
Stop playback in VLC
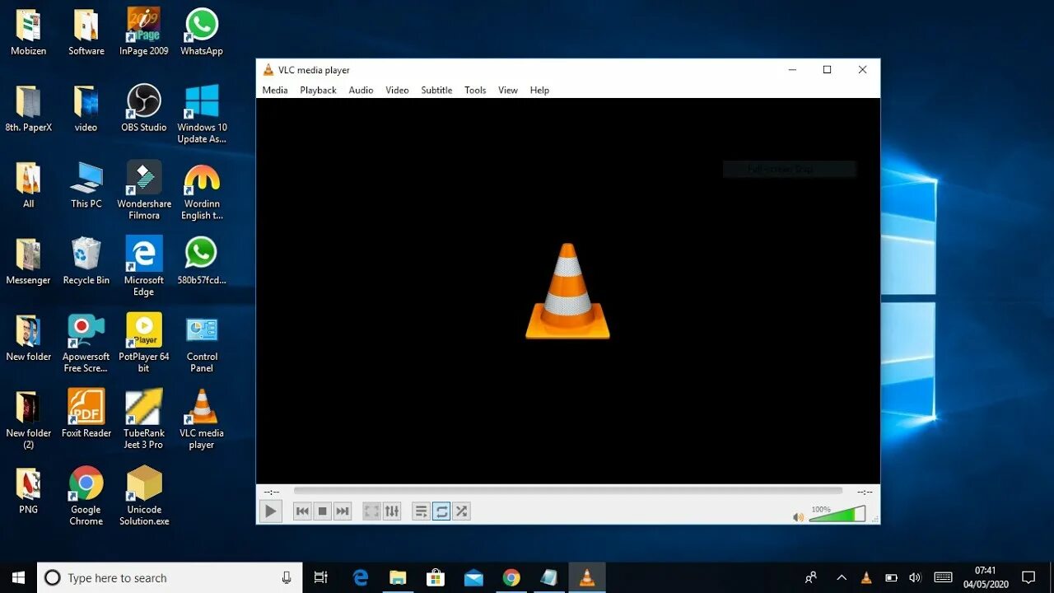click(x=323, y=511)
